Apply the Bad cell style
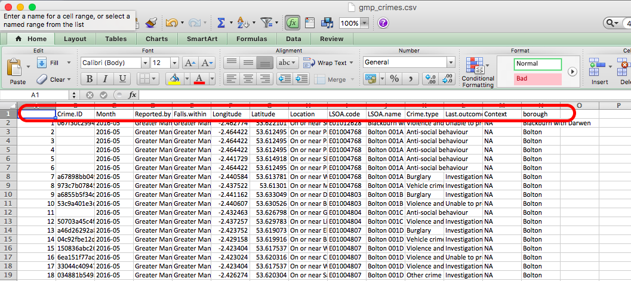Screen dimensions: 631x281 537,79
